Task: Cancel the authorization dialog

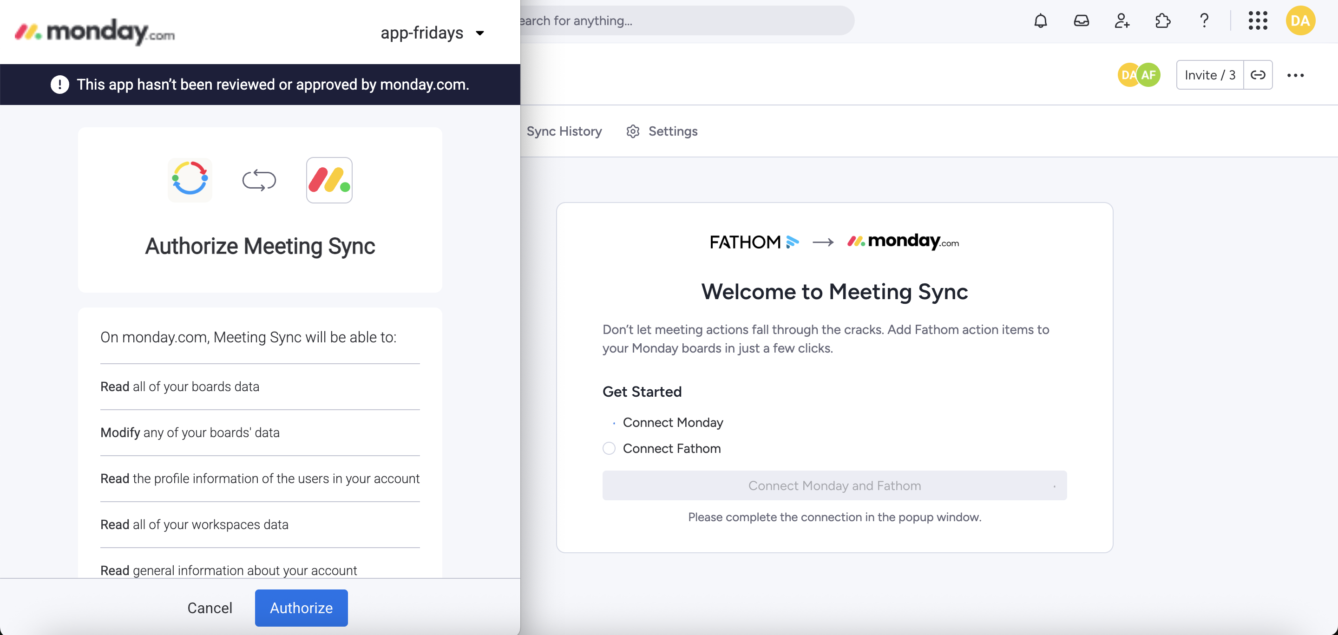Action: (210, 608)
